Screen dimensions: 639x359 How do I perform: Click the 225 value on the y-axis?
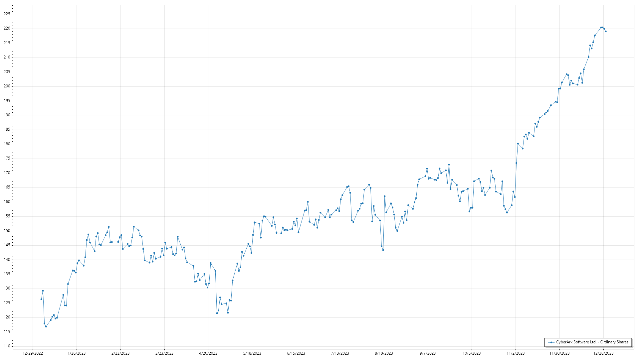point(7,14)
